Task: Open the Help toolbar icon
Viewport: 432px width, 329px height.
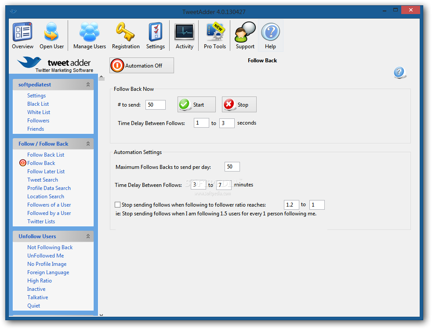Action: tap(270, 36)
